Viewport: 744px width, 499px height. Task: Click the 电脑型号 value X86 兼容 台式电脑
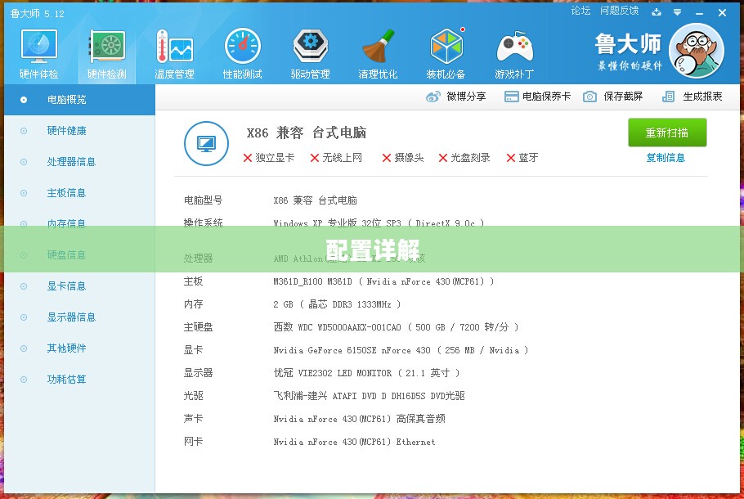pyautogui.click(x=315, y=200)
